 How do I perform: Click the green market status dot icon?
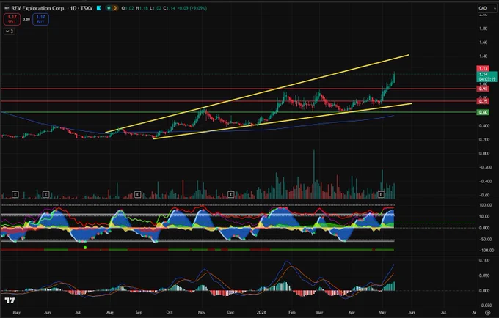(109, 8)
